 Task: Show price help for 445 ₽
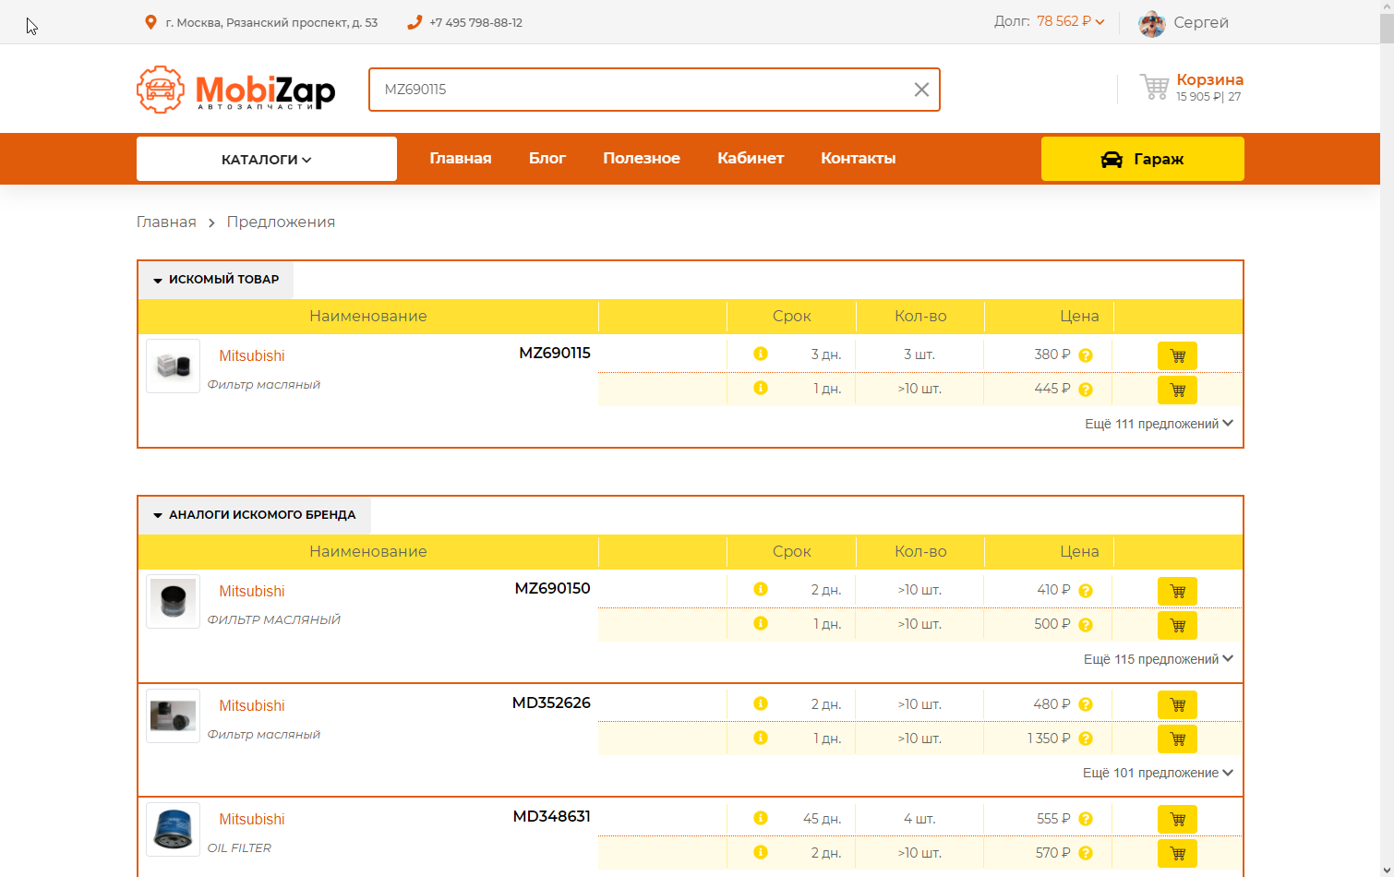1086,390
